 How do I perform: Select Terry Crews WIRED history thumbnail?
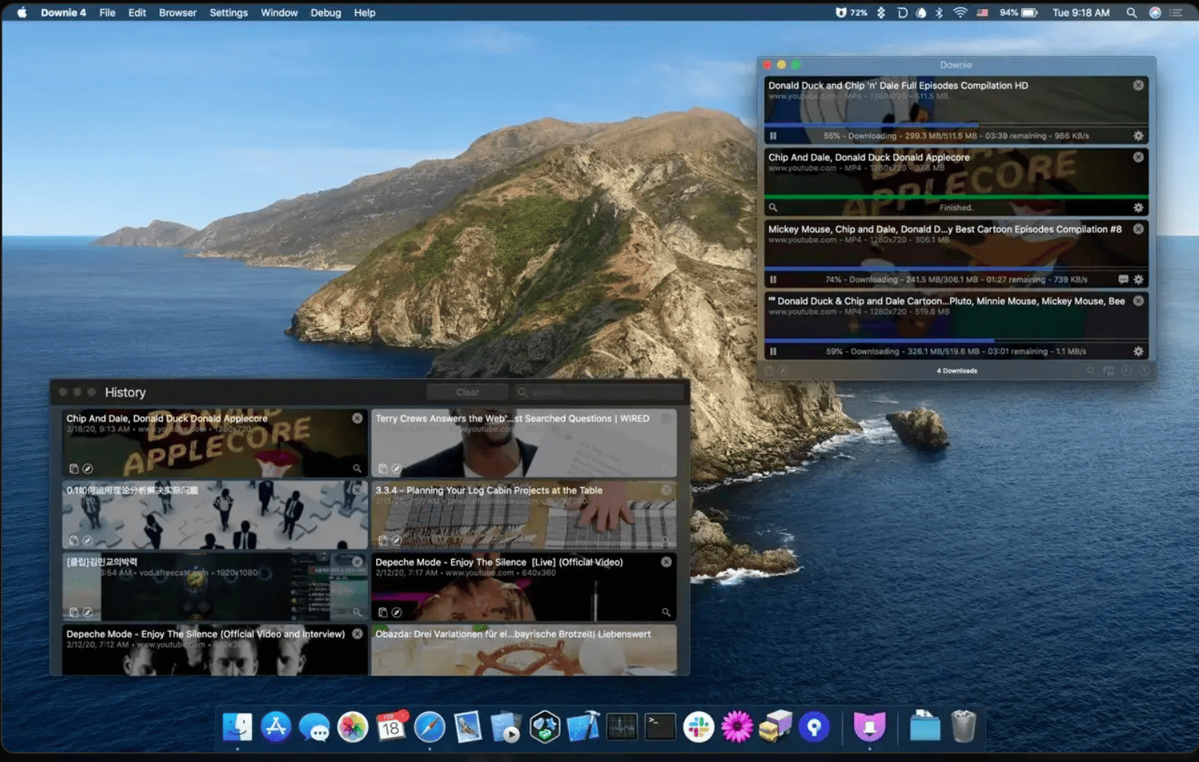tap(523, 444)
